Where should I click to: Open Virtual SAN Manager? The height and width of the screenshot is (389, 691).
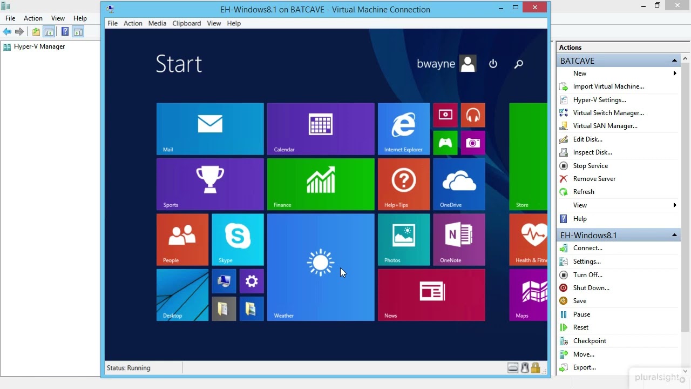(605, 126)
